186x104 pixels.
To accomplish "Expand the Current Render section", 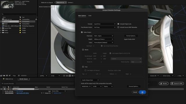I will tap(2, 83).
